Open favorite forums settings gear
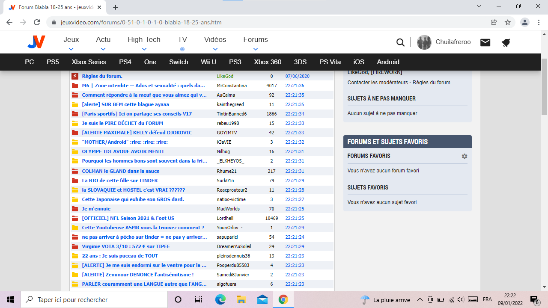 tap(465, 157)
